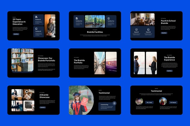Click the Facilities 02 book icon

[x=36, y=29]
